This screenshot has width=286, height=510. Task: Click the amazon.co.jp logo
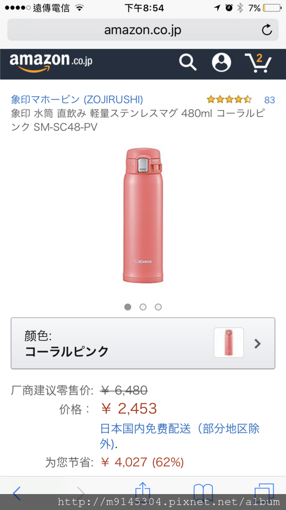[x=51, y=62]
